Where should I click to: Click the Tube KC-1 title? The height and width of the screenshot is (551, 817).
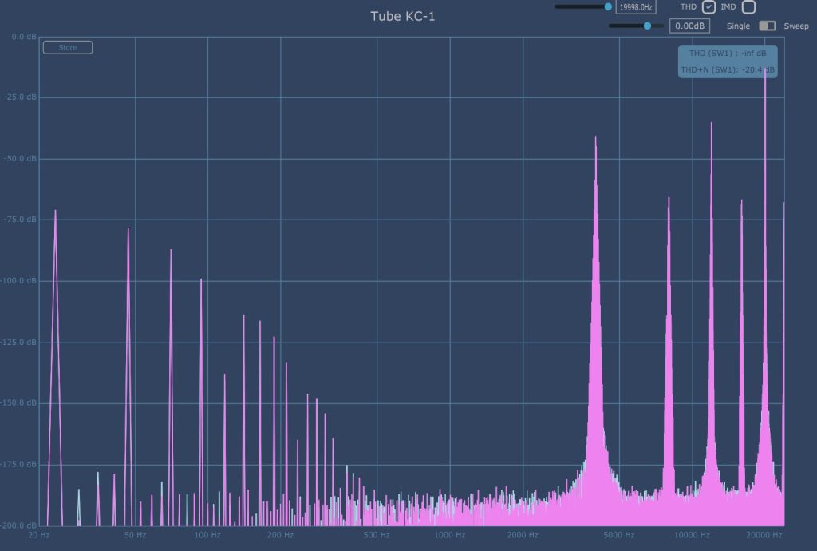[x=403, y=16]
